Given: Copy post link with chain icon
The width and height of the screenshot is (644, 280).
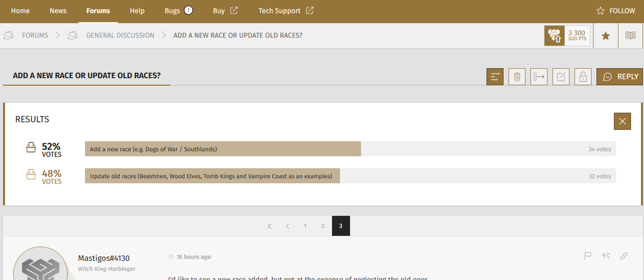Looking at the screenshot, I should 624,256.
